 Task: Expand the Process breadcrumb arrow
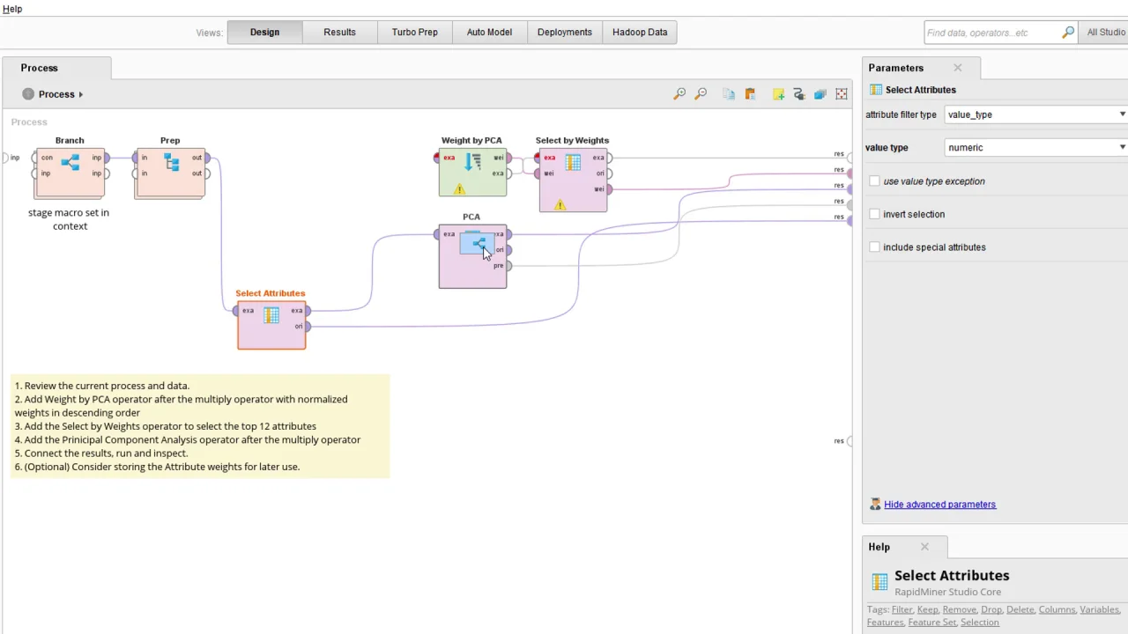click(80, 94)
